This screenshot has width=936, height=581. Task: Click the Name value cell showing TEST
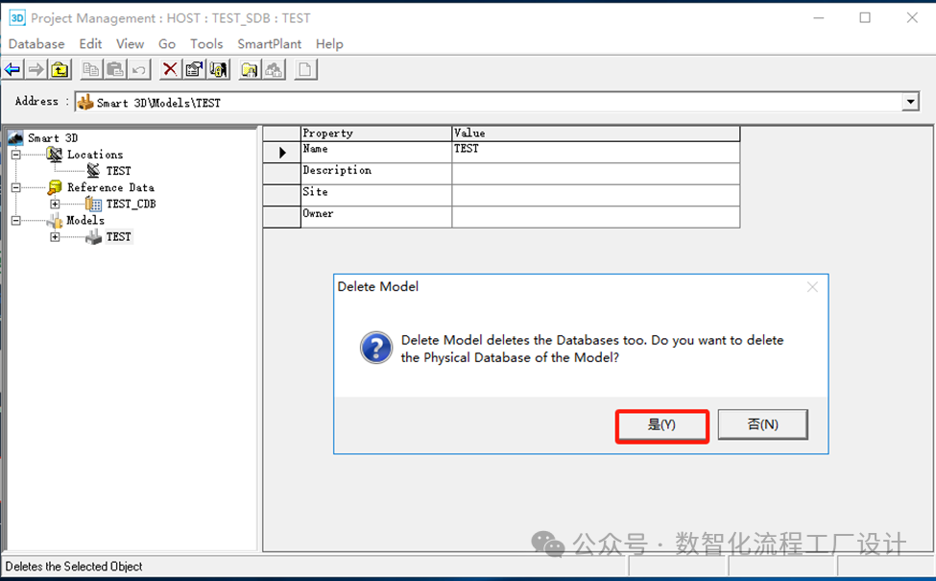point(596,152)
